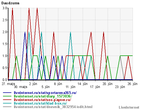Open the seo-payeer.ru legend link
Viewport: 141px width, 110px height.
pyautogui.click(x=42, y=100)
